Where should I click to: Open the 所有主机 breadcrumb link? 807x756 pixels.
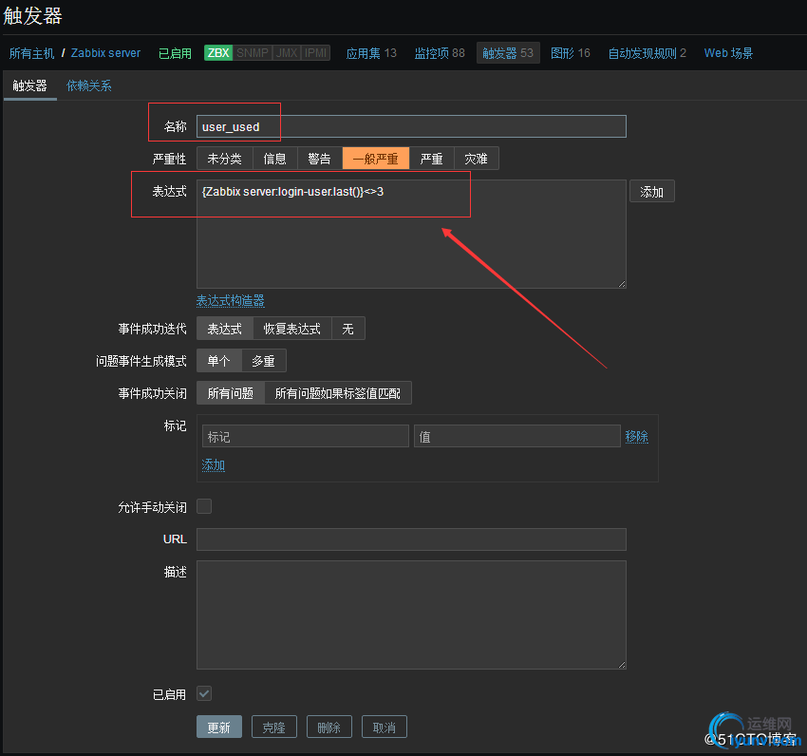click(x=31, y=53)
